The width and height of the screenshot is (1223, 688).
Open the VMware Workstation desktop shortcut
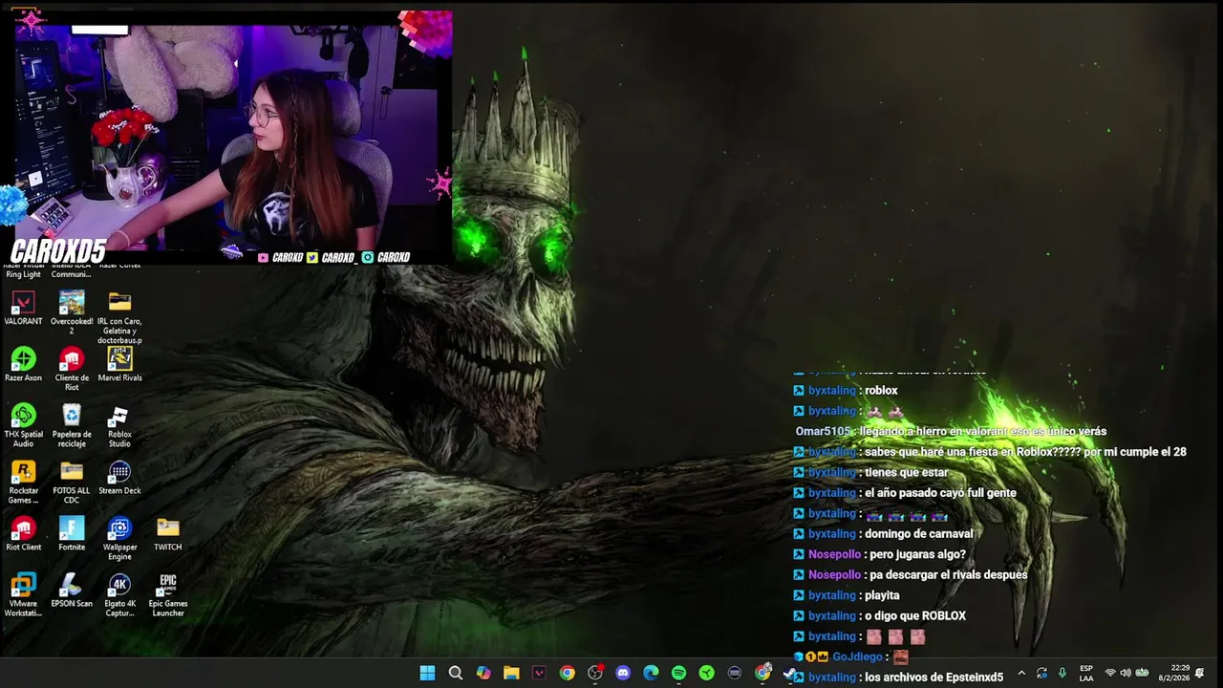(23, 594)
